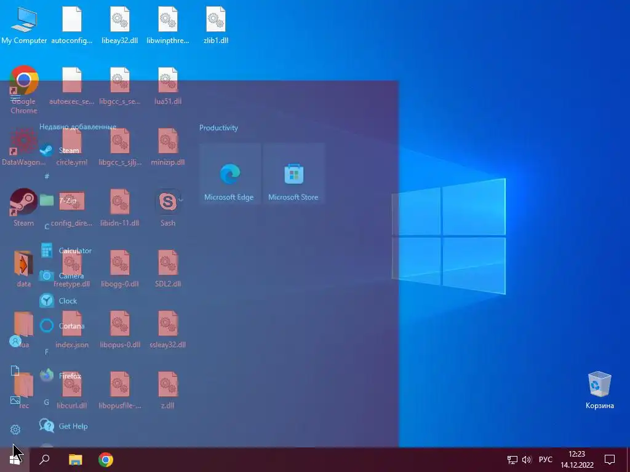This screenshot has height=472, width=630.
Task: Select libeay32.dll on the desktop
Action: coord(120,25)
